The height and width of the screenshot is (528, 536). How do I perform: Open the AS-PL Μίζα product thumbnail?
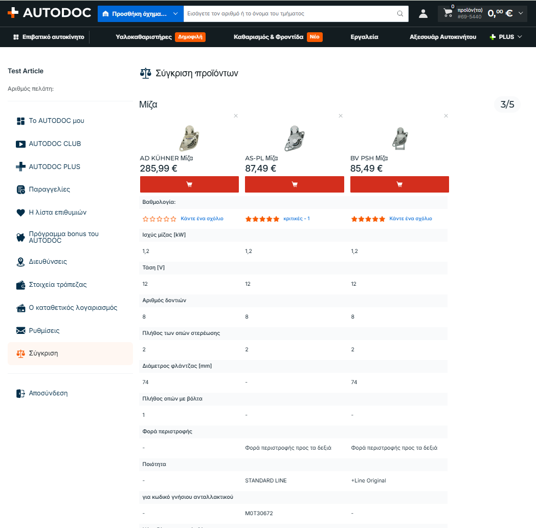click(294, 138)
